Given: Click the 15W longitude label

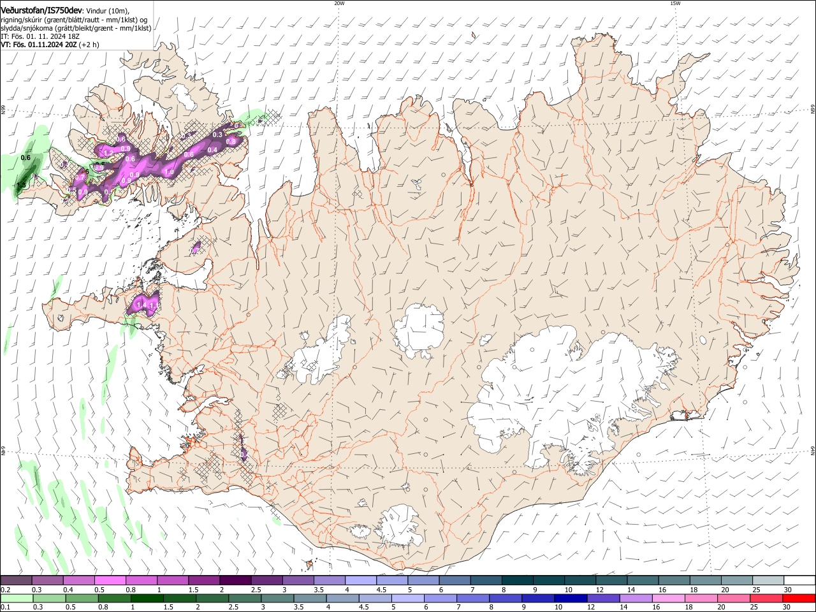Looking at the screenshot, I should point(675,3).
